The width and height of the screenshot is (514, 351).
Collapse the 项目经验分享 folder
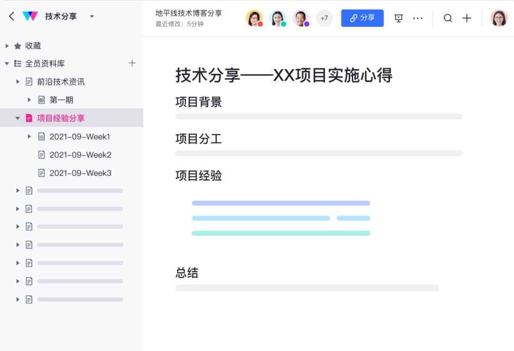[18, 118]
